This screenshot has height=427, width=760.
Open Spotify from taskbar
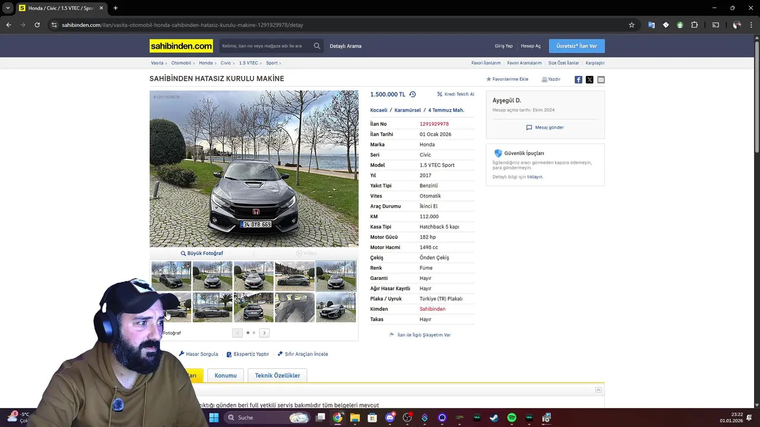512,418
